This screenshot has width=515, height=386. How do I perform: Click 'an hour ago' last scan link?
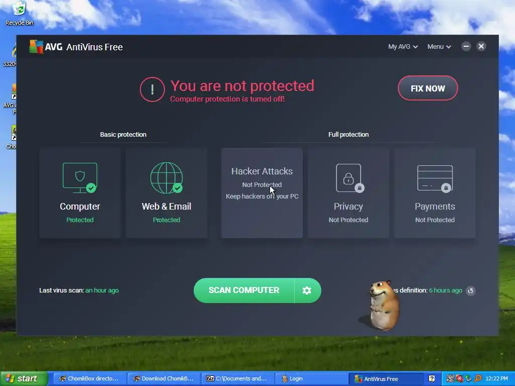tap(102, 290)
